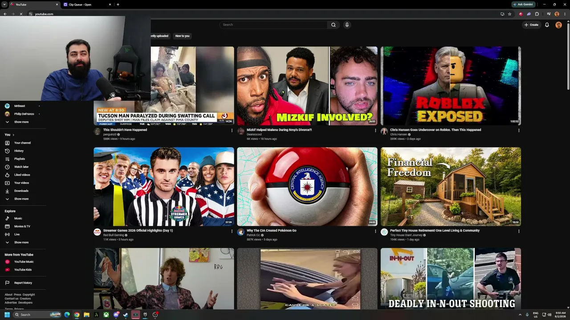Viewport: 570px width, 320px height.
Task: Open the Roblox Exposed video thumbnail
Action: point(451,86)
